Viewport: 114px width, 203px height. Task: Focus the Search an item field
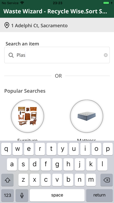(57, 55)
